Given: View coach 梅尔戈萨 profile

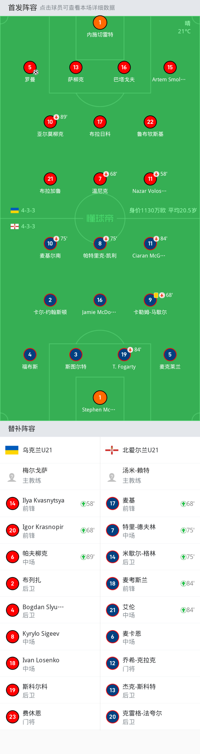Looking at the screenshot, I should pyautogui.click(x=50, y=476).
